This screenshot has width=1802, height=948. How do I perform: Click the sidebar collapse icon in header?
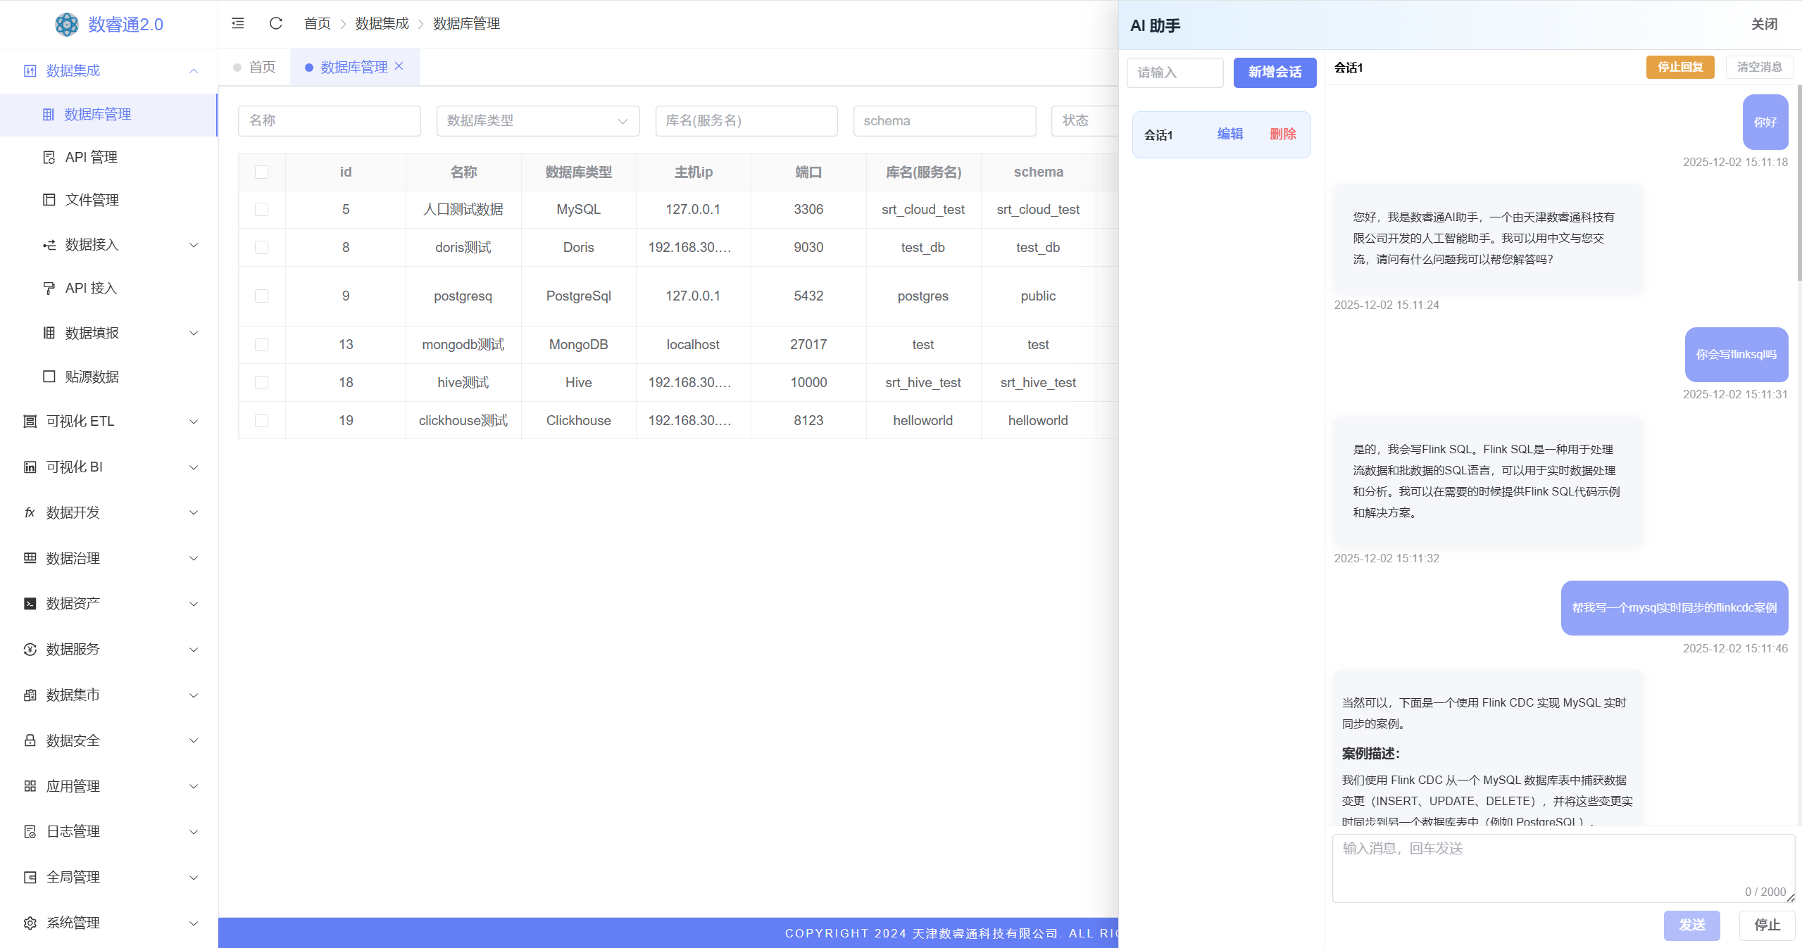[238, 23]
